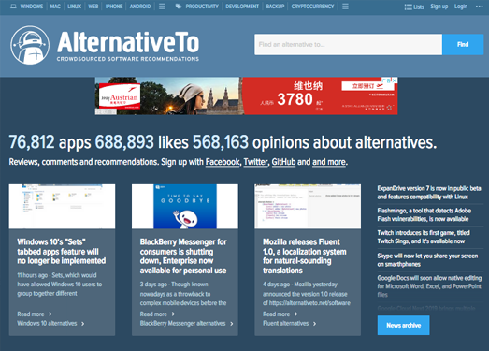The image size is (489, 351).
Task: Open the Mozilla releases Fluent 1.0 headline
Action: click(x=305, y=256)
